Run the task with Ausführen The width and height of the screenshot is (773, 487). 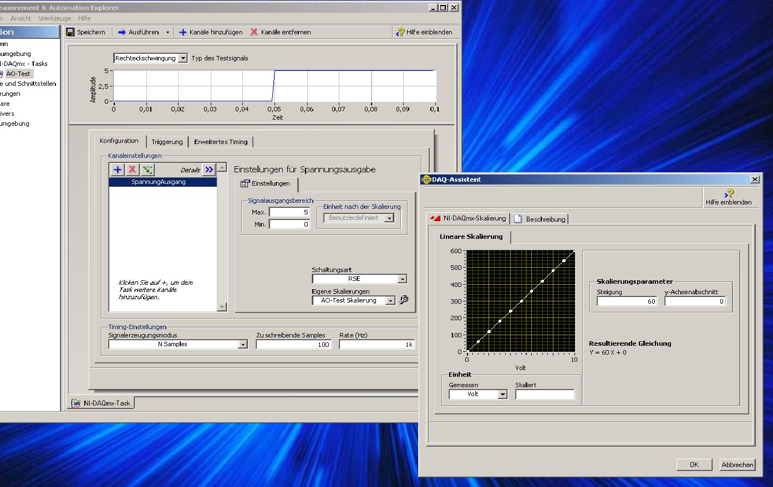pos(139,32)
